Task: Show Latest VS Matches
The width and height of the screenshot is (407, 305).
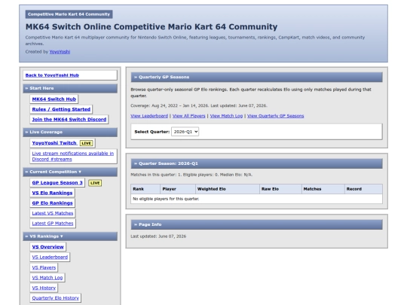Action: (53, 213)
